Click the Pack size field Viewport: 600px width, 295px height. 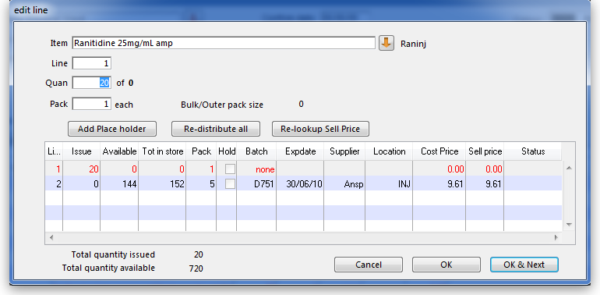[x=92, y=104]
